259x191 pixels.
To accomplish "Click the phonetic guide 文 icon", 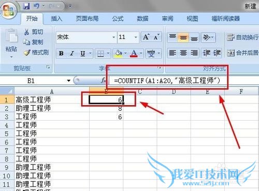I will pos(151,53).
